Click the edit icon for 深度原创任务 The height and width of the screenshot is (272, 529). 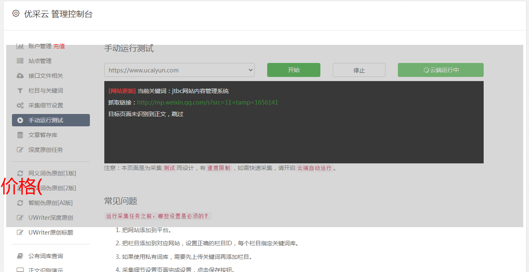[x=20, y=150]
